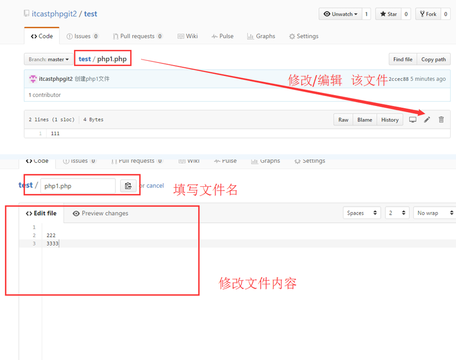
Task: Switch to the Code tab in top navigation
Action: [42, 36]
